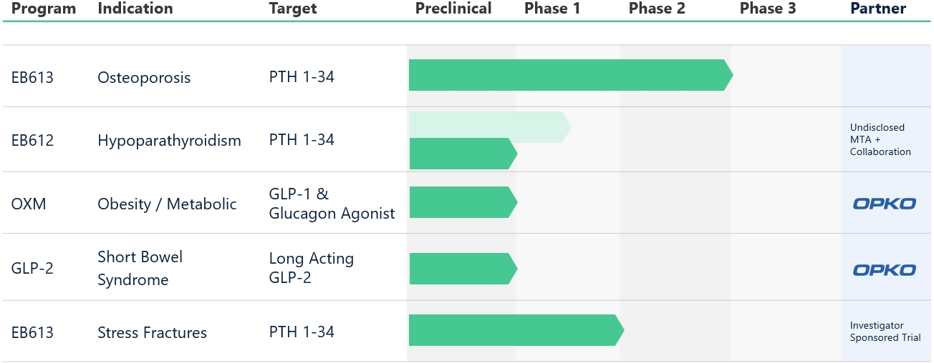Click the Preclinical column header
This screenshot has width=934, height=363.
point(453,9)
